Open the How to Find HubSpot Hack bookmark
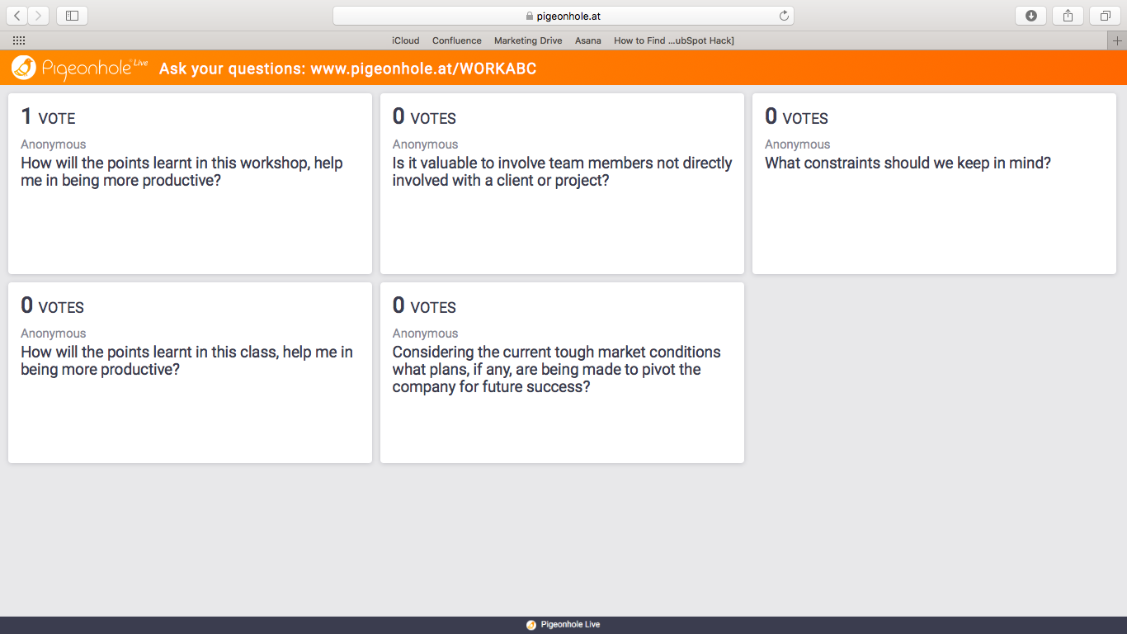The width and height of the screenshot is (1127, 634). pos(674,40)
